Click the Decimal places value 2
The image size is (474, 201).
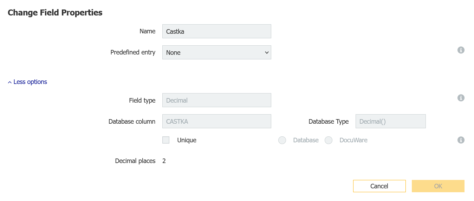(x=164, y=161)
